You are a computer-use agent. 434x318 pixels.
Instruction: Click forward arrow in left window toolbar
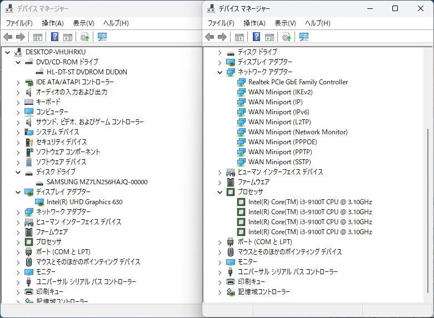tap(21, 37)
